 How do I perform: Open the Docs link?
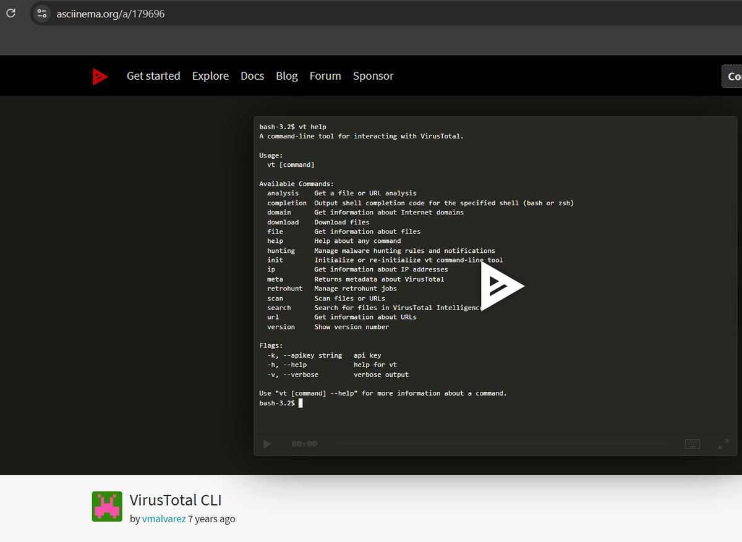point(252,76)
